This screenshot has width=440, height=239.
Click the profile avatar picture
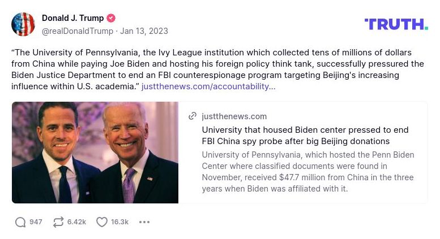[x=23, y=24]
